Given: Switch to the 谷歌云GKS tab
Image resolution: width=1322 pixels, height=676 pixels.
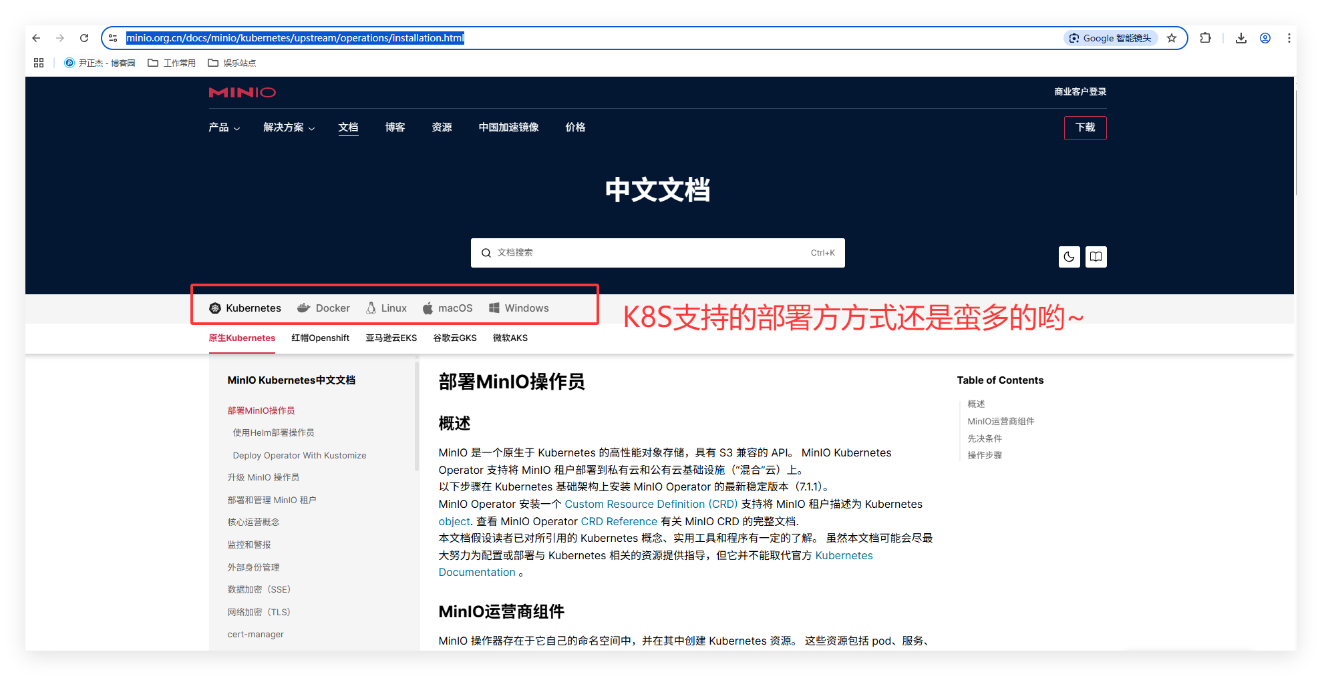Looking at the screenshot, I should pos(454,338).
